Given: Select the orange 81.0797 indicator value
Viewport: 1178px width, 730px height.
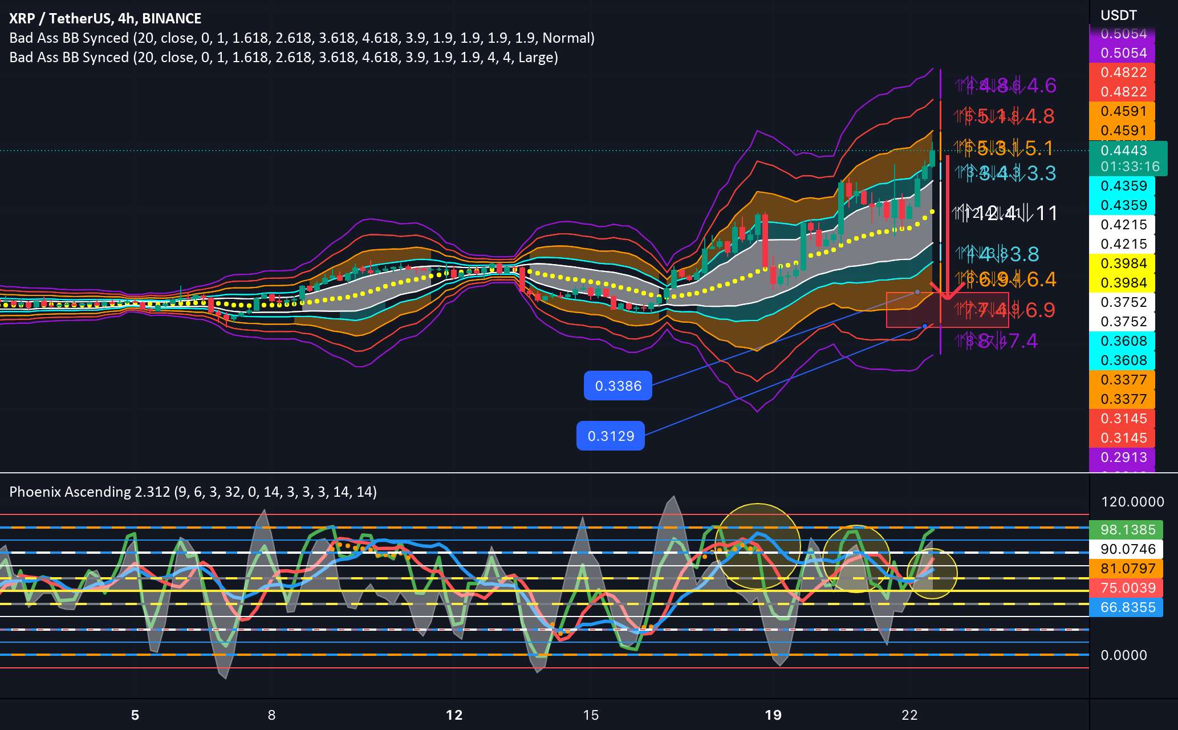Looking at the screenshot, I should point(1127,569).
